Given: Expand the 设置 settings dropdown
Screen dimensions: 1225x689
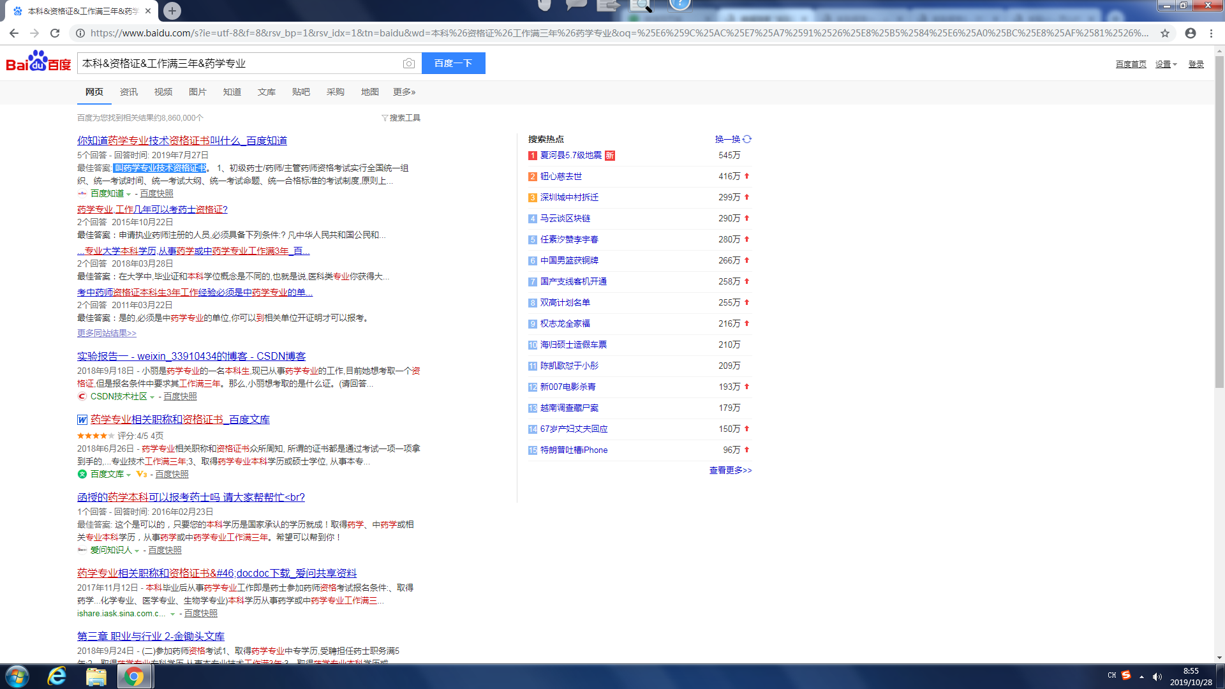Looking at the screenshot, I should [x=1166, y=64].
